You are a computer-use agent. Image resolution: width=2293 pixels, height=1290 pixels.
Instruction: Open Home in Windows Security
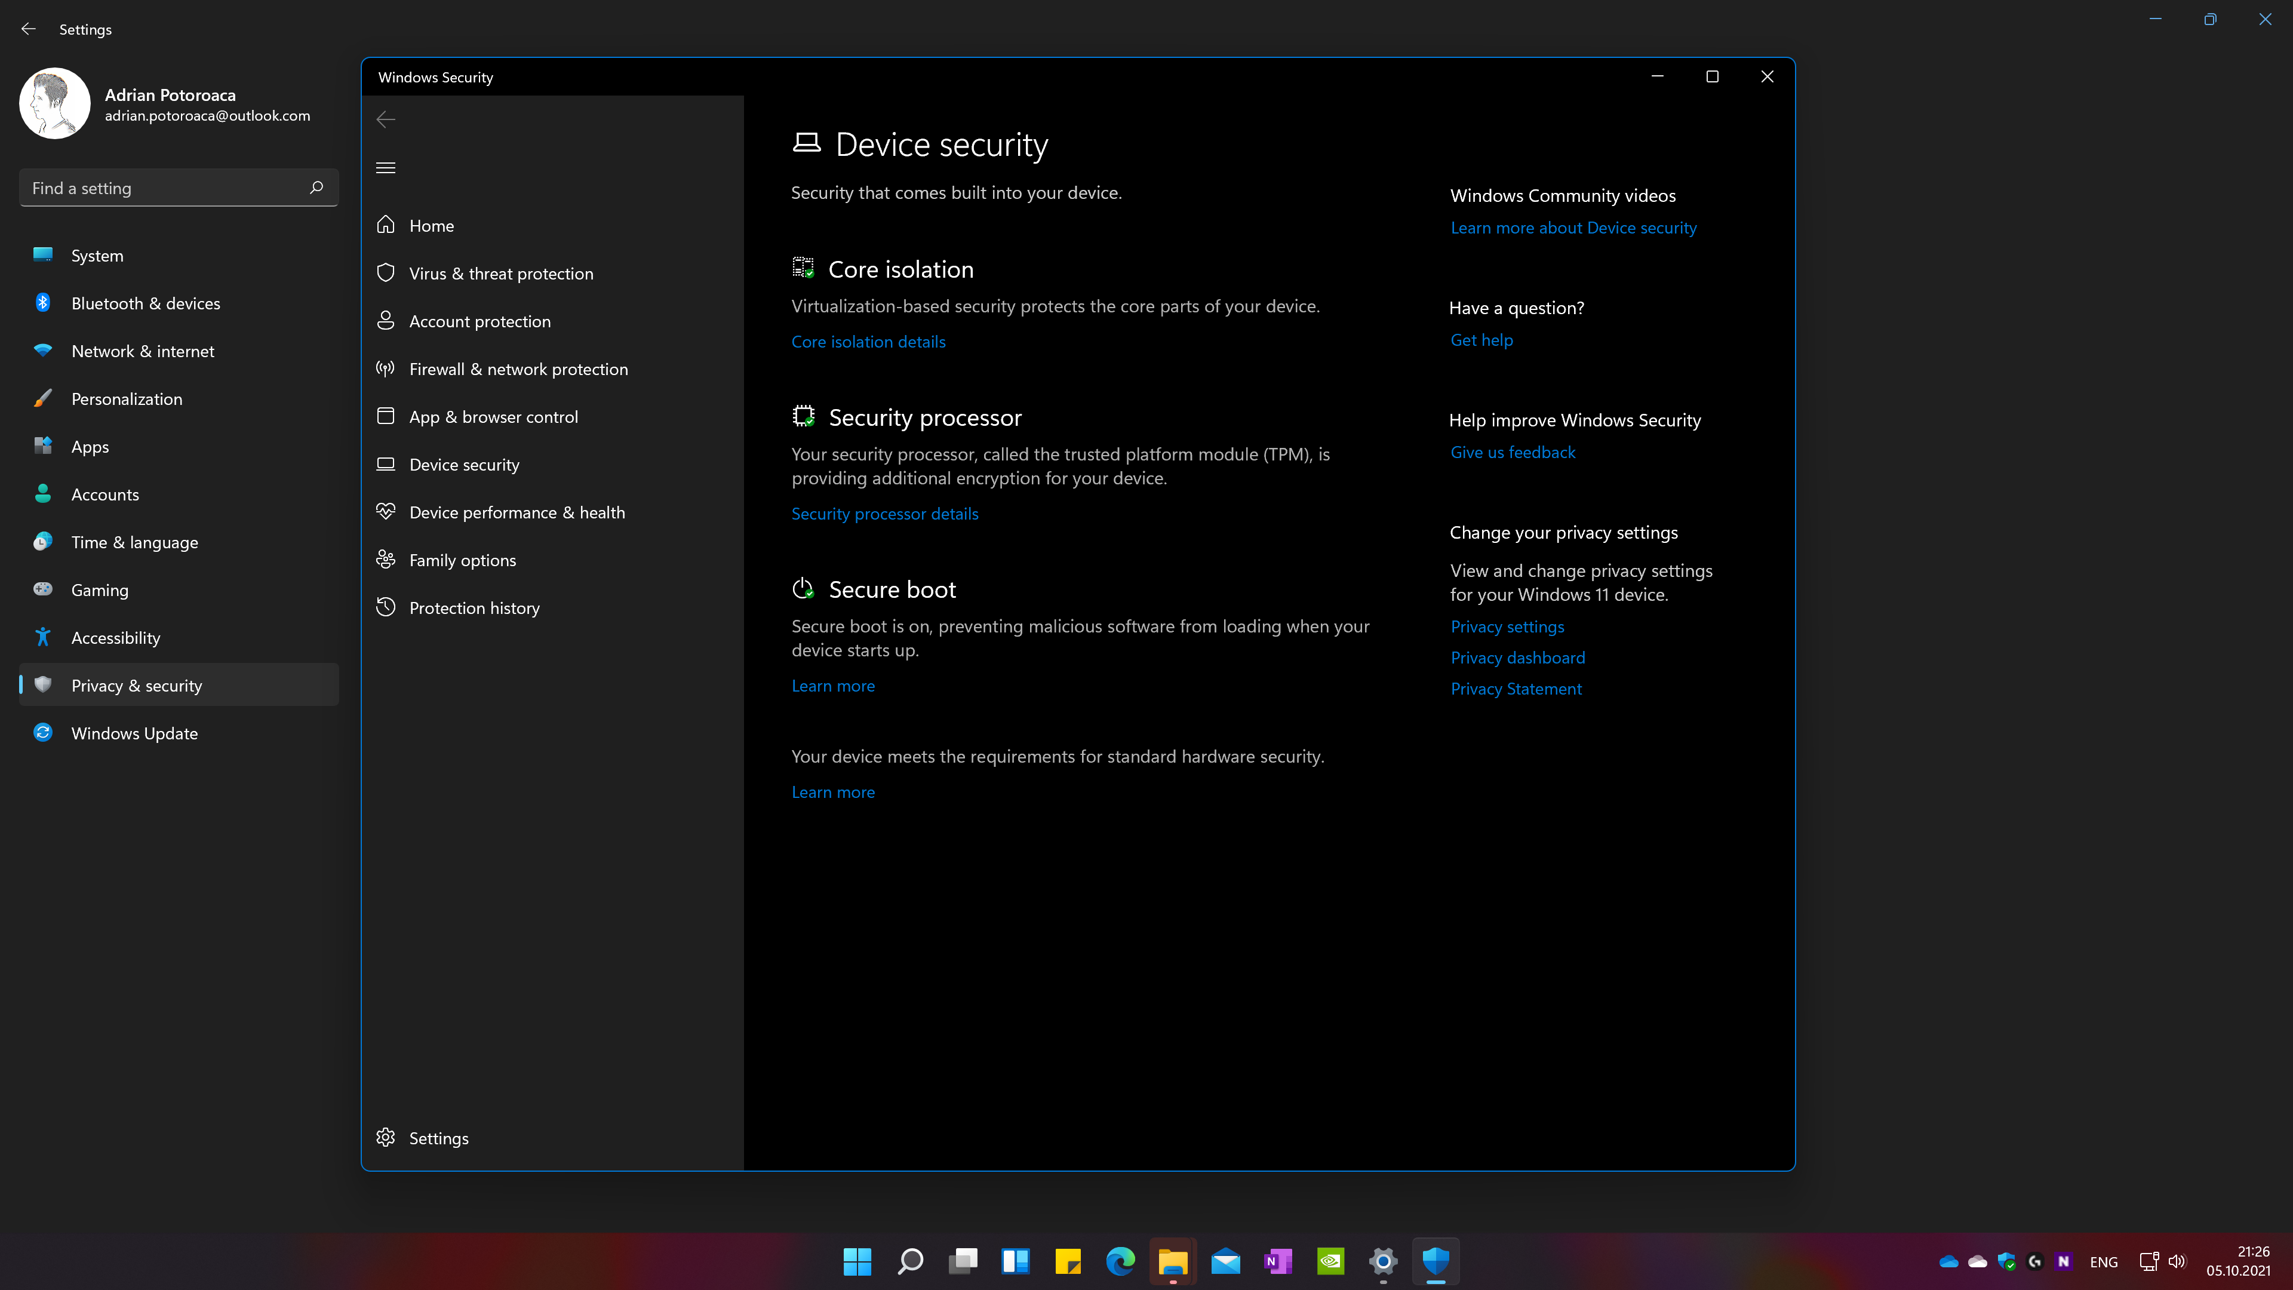[x=553, y=225]
